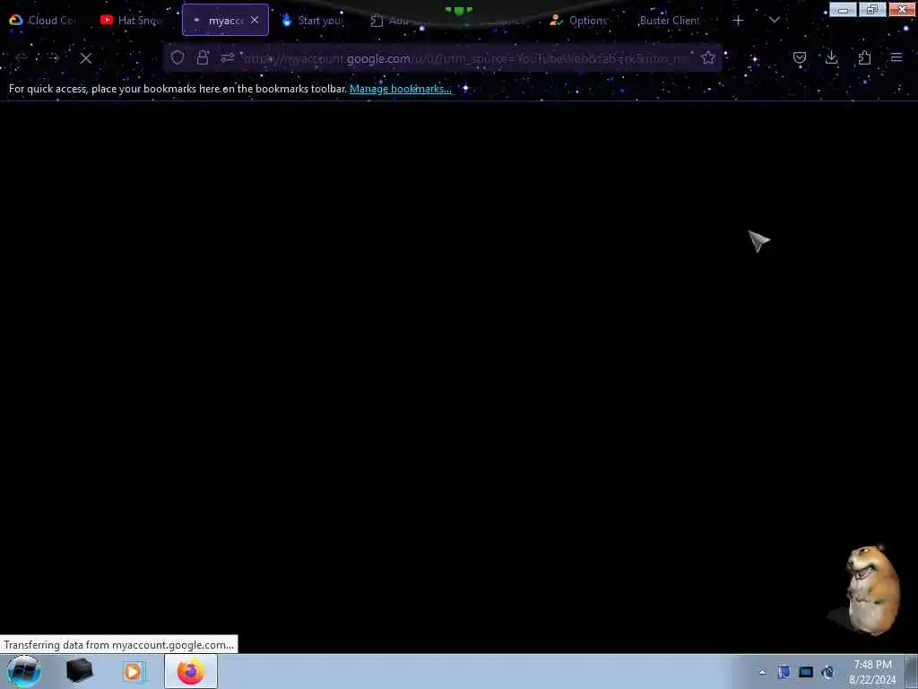Screen dimensions: 918x689
Task: Open the Windows Start menu
Action: pos(24,671)
